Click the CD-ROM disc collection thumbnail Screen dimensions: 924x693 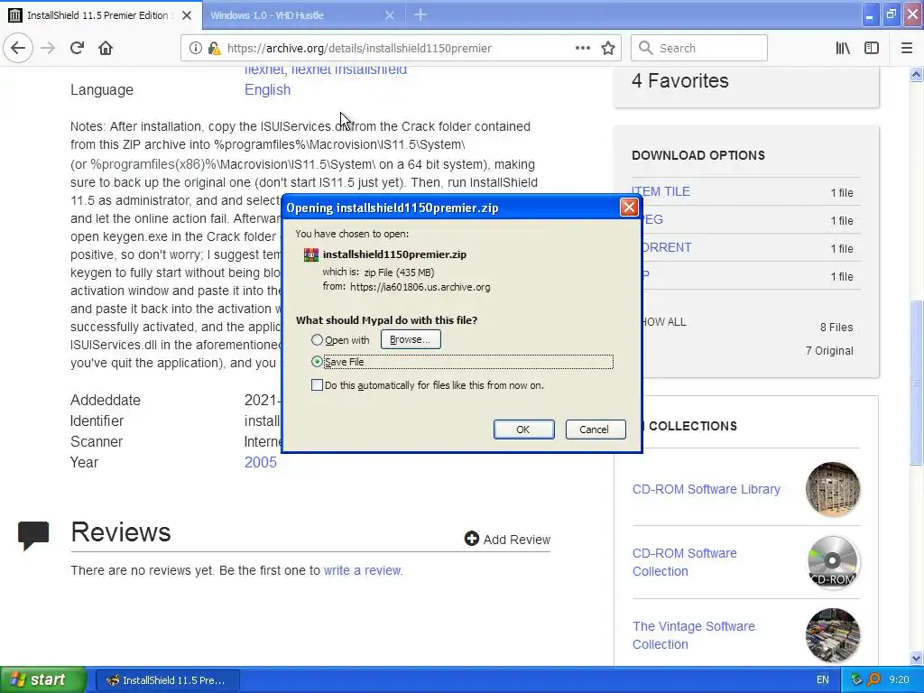click(x=832, y=562)
